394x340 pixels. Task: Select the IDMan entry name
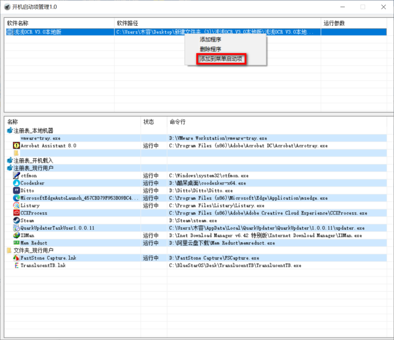pyautogui.click(x=27, y=235)
